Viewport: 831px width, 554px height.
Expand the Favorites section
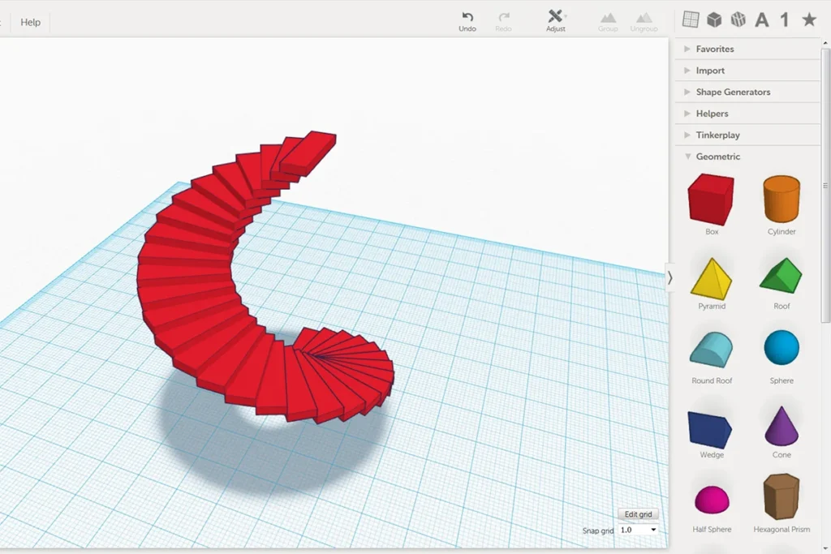(x=714, y=49)
